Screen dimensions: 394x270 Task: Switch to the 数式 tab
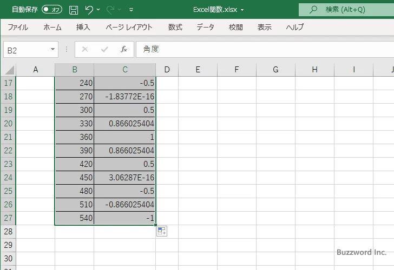point(175,27)
